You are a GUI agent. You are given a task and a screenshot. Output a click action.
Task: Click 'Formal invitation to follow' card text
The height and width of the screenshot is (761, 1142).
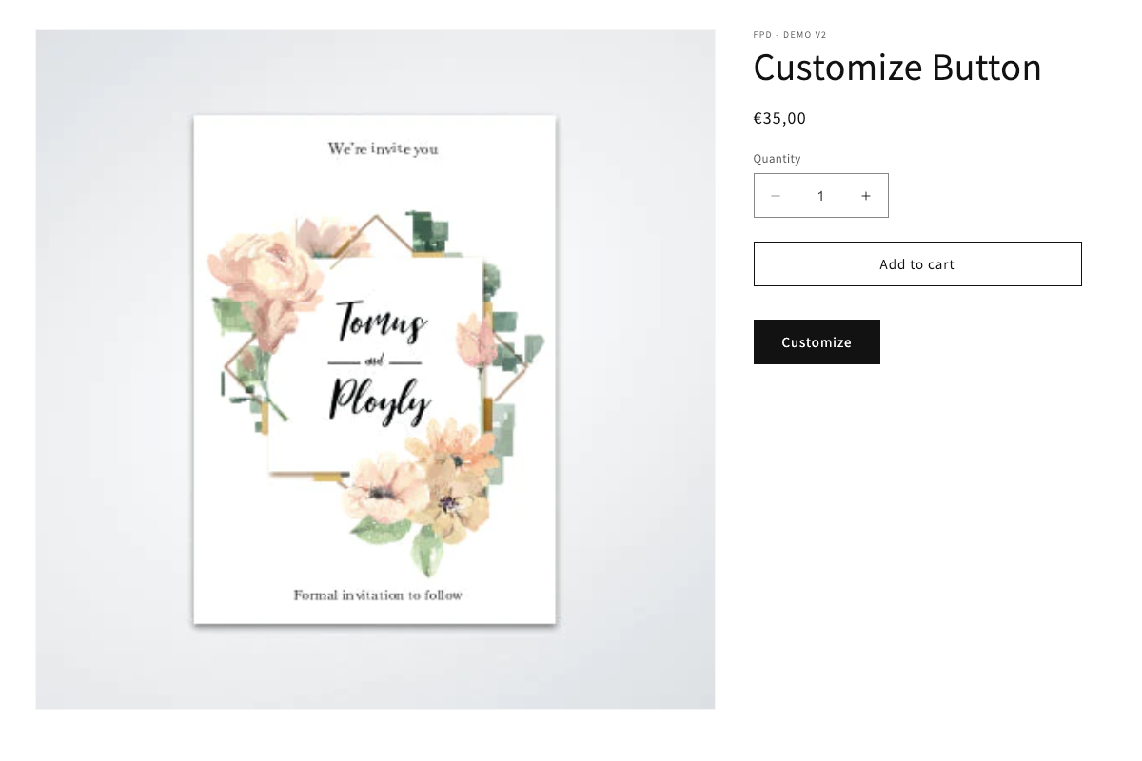point(378,595)
